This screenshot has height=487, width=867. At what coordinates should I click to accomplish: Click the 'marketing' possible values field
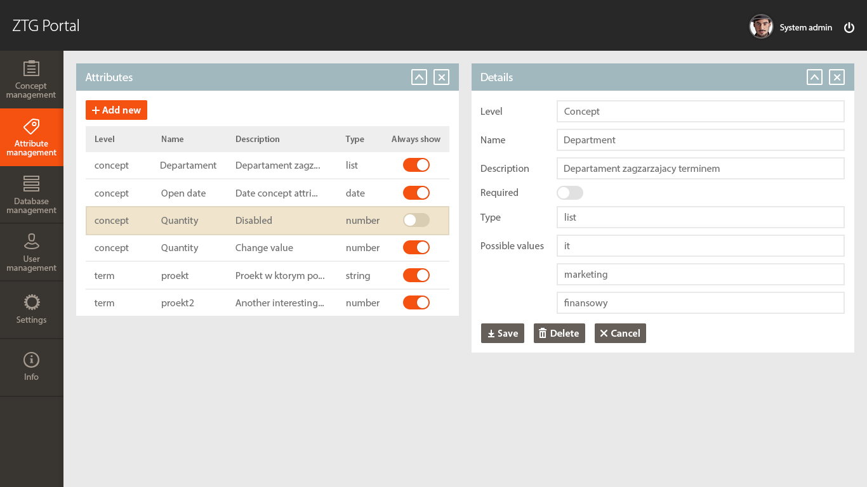(700, 274)
